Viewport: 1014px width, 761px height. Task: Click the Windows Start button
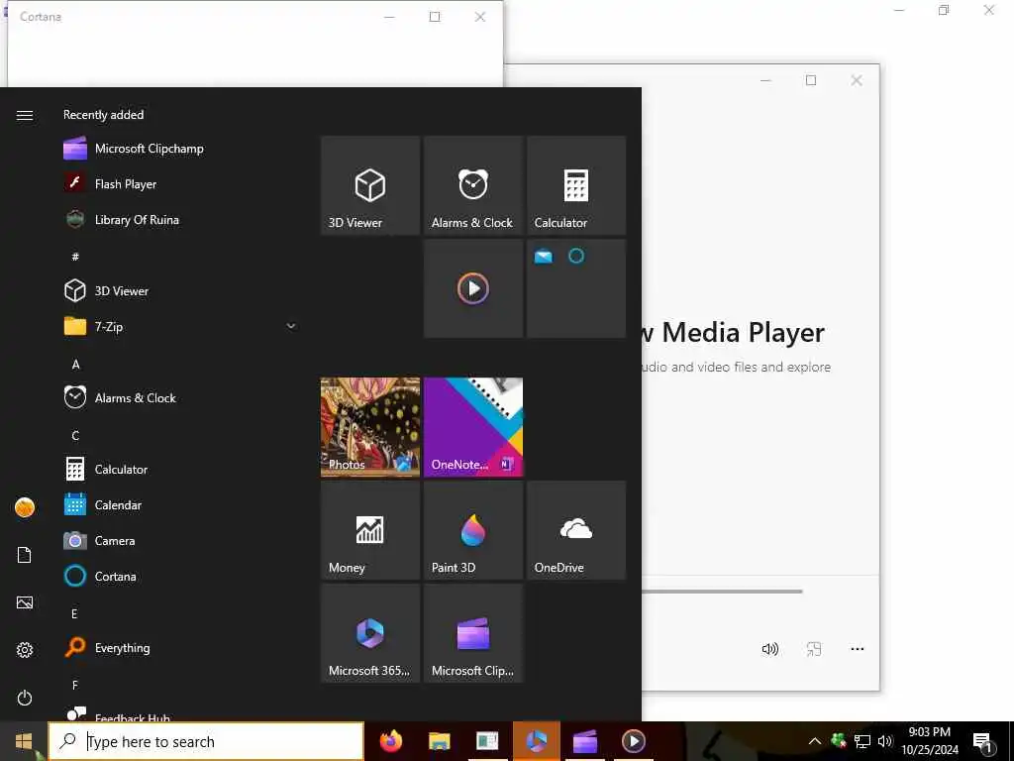[x=24, y=741]
